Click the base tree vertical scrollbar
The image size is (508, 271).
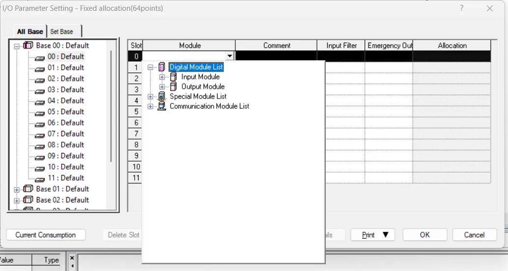tap(111, 107)
